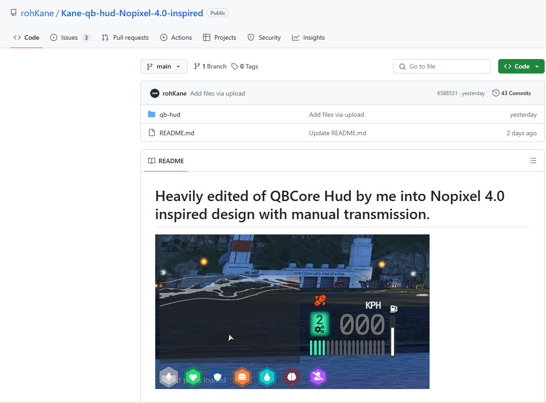Open the Kane-qb-hud-Nopixel-4.0-inspired repository link
Image resolution: width=546 pixels, height=403 pixels.
coord(132,13)
